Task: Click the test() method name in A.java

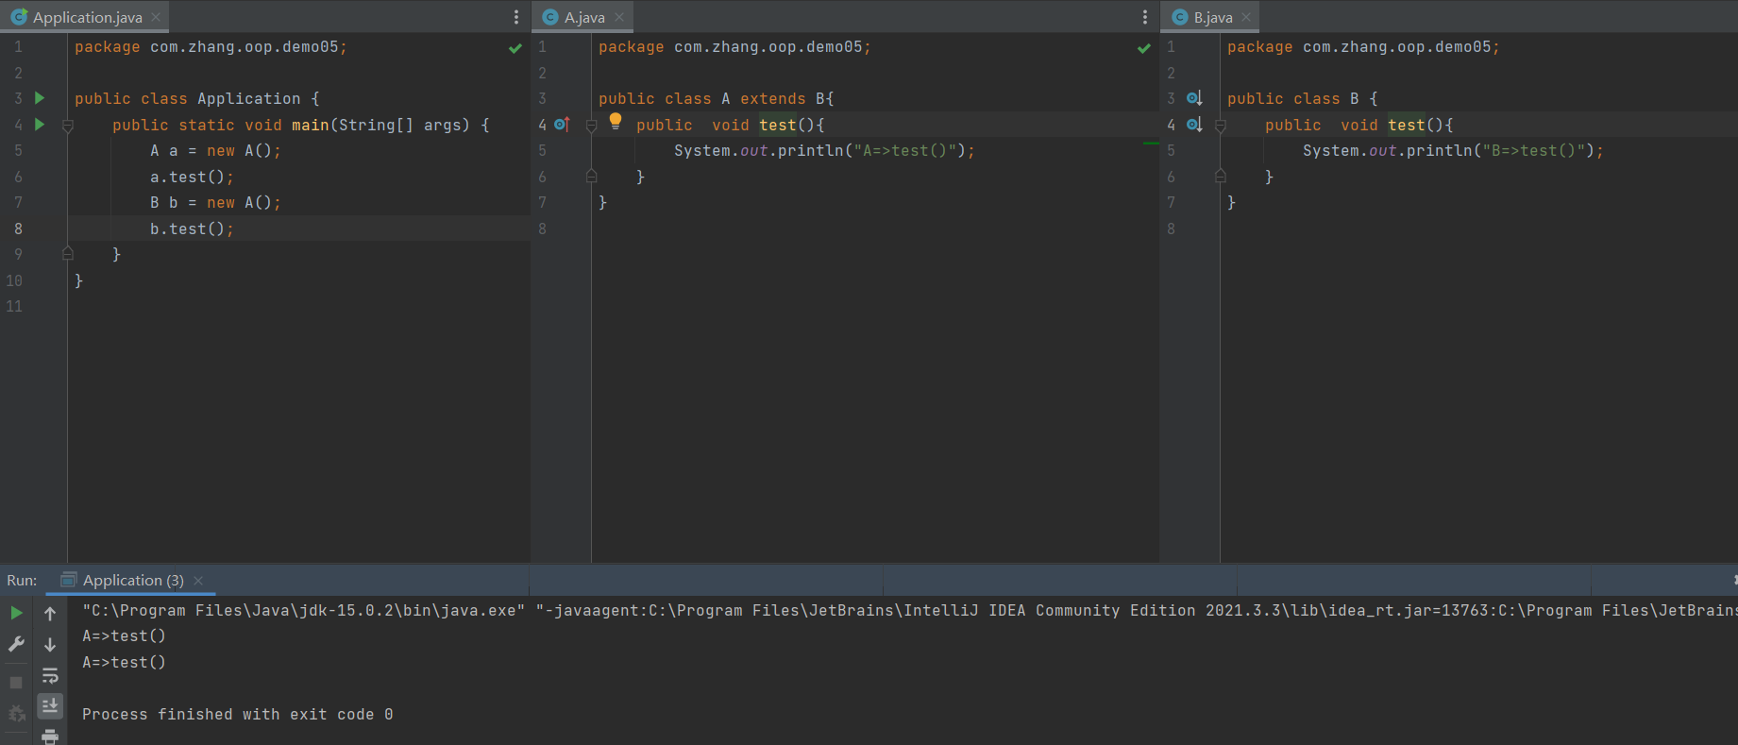Action: point(778,125)
